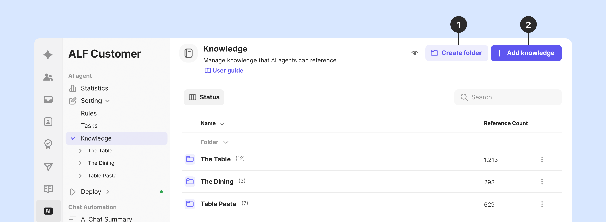
Task: Collapse the Folder group in list
Action: [226, 142]
